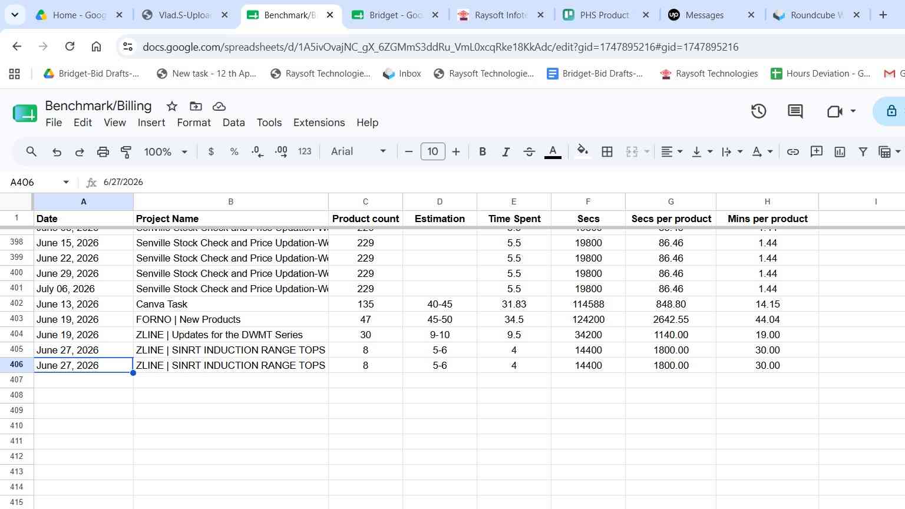Click the borders icon in toolbar
The width and height of the screenshot is (905, 509).
click(607, 151)
